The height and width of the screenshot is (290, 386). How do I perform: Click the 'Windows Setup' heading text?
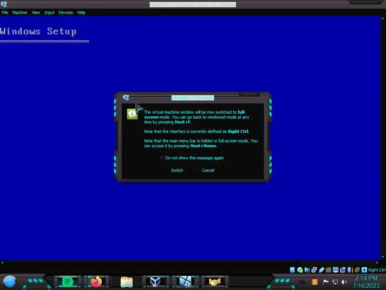(x=38, y=32)
